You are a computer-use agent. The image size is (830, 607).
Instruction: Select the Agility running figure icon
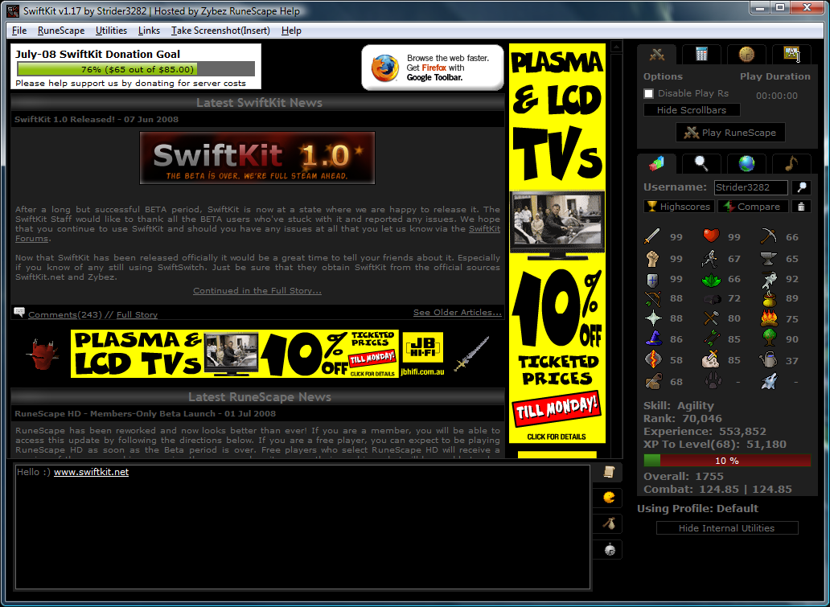point(710,258)
